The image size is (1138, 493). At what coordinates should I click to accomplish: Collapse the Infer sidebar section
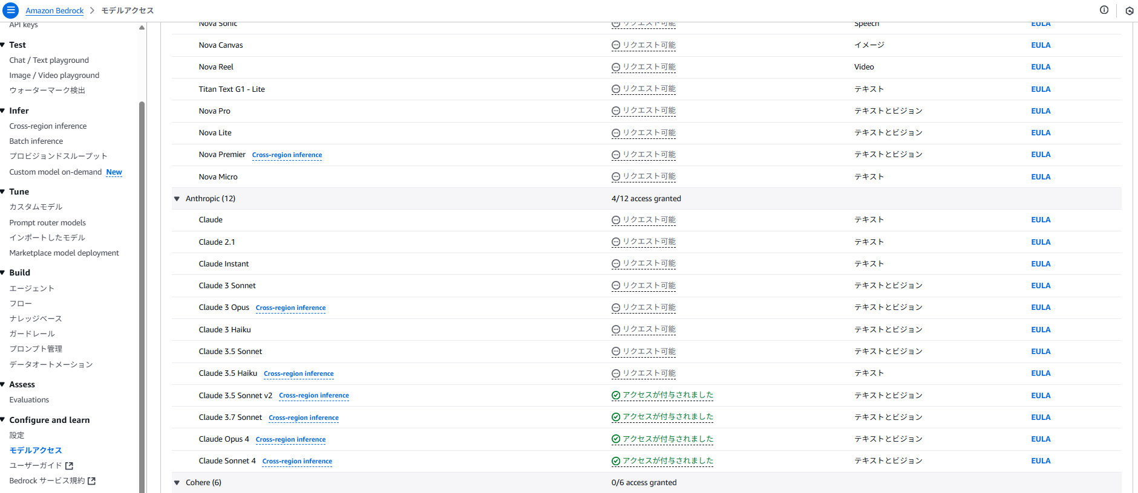3,111
